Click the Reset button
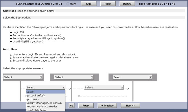This screenshot has width=188, height=112. coord(86,106)
